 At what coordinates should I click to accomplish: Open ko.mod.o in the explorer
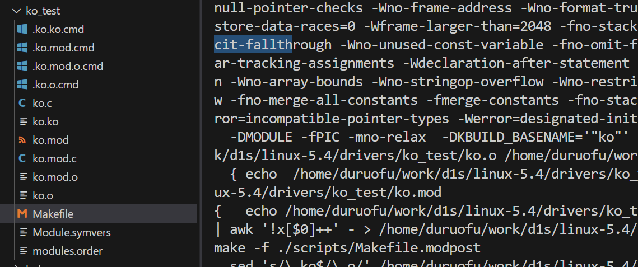click(55, 177)
